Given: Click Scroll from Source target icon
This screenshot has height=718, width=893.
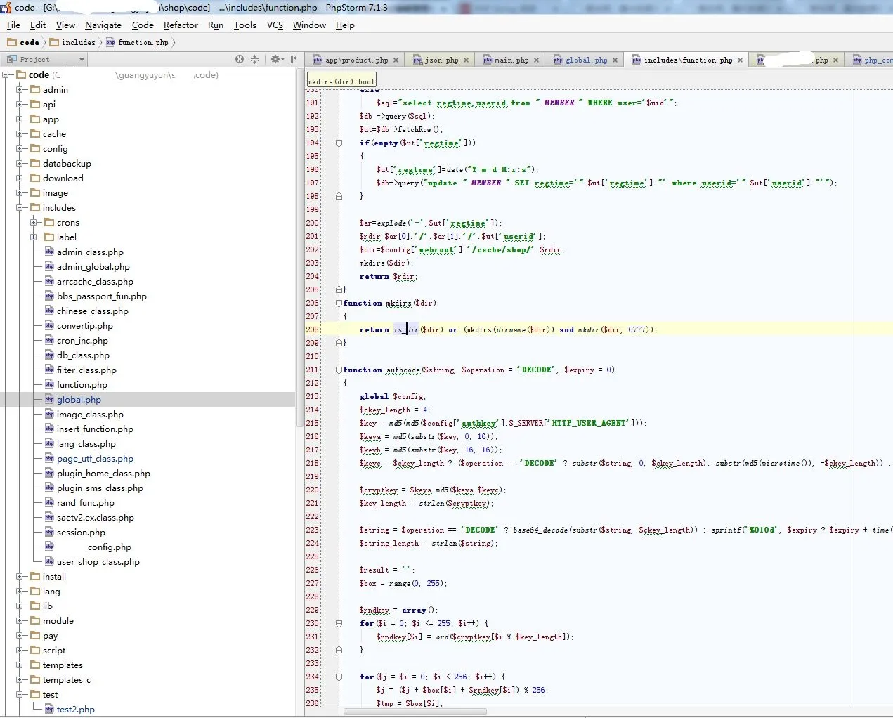Looking at the screenshot, I should (240, 60).
